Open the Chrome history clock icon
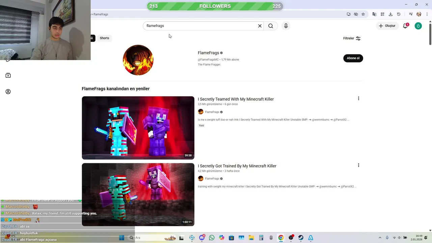Viewport: 432px width, 243px height. pos(399,14)
